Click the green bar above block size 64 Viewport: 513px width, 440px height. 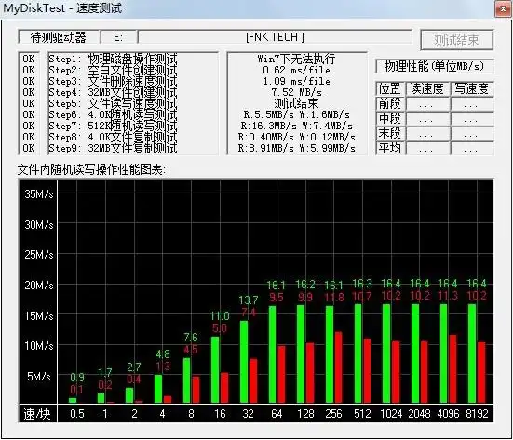pyautogui.click(x=272, y=354)
